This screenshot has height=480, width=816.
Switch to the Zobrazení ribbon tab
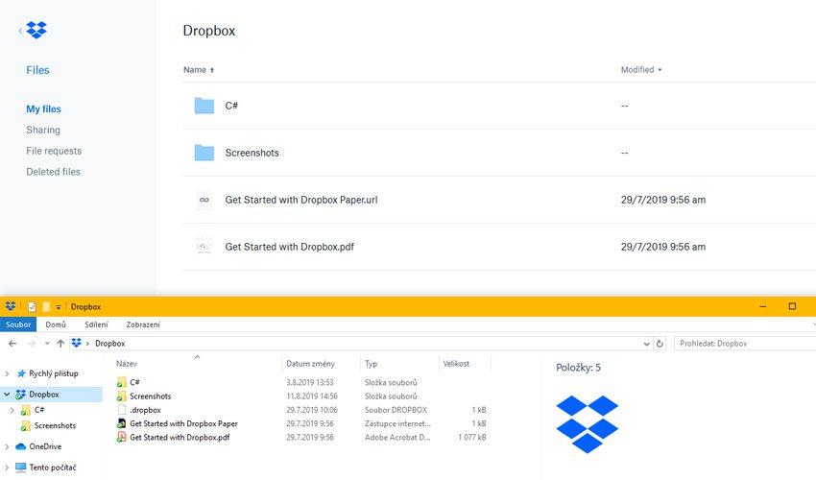[143, 324]
